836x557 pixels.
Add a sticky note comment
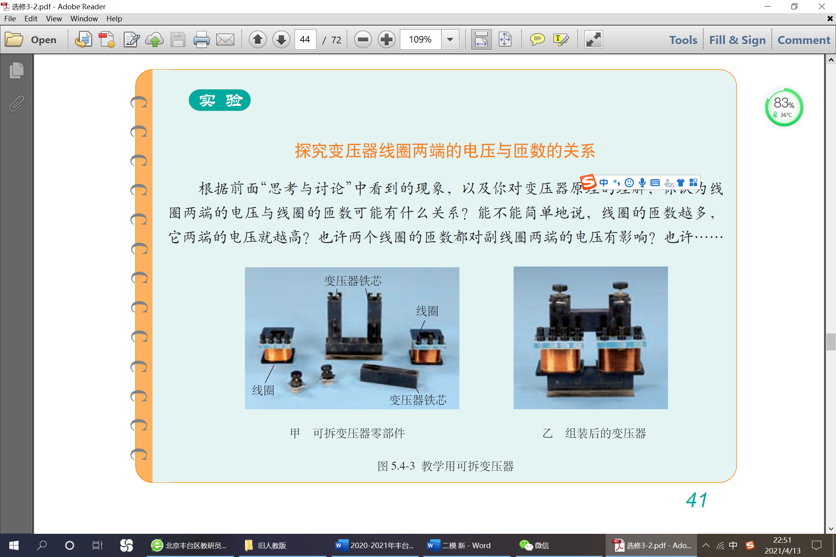tap(537, 39)
